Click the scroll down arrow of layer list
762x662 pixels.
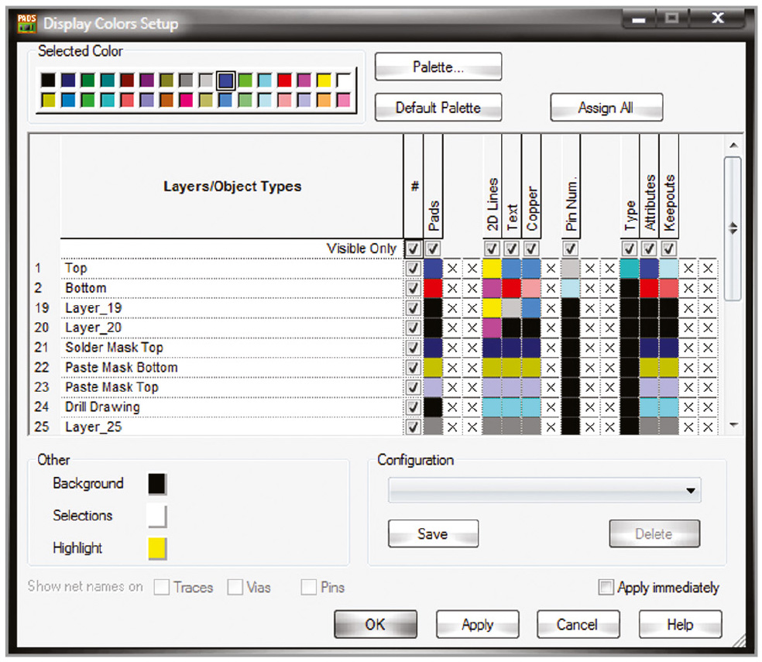click(x=733, y=425)
